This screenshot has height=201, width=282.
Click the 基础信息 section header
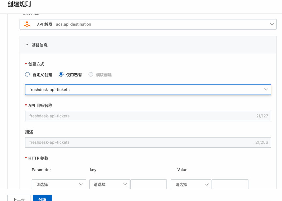click(x=148, y=45)
